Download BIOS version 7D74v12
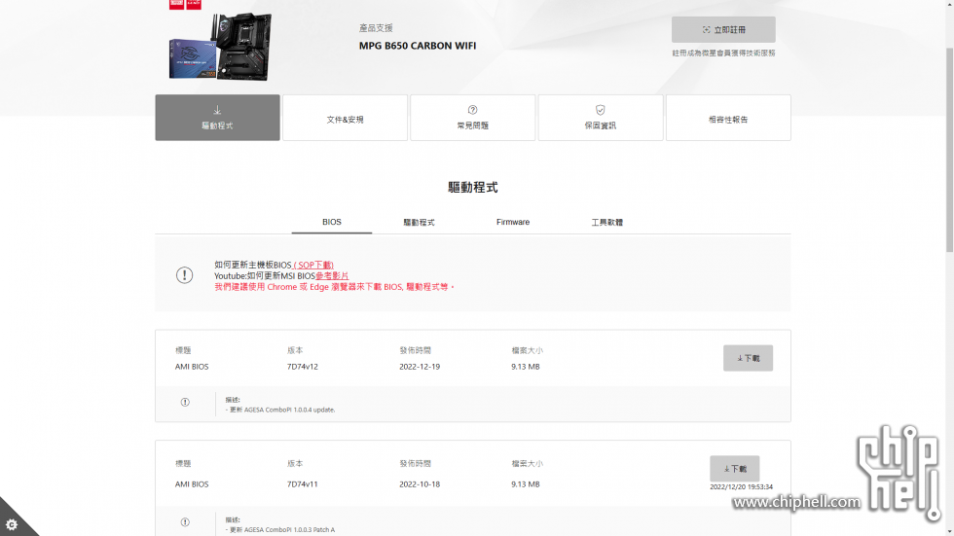This screenshot has width=954, height=536. coord(748,358)
